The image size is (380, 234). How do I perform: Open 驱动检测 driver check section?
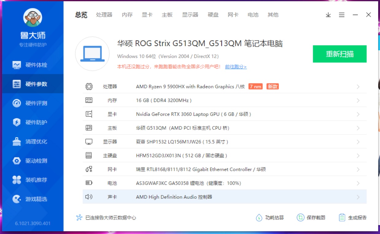coord(33,161)
